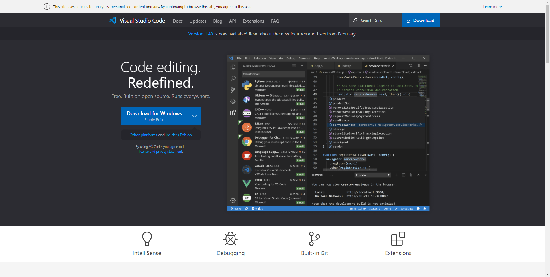Select Search icon in screenshot activity bar
Image resolution: width=550 pixels, height=277 pixels.
233,79
